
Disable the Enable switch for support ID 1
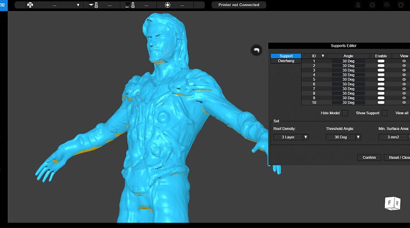(x=381, y=61)
